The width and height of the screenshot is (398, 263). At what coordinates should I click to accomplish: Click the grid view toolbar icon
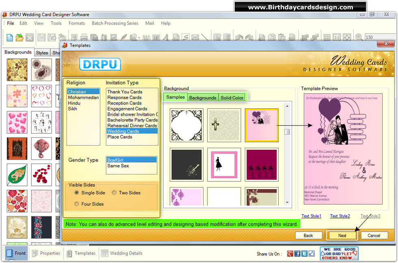[327, 37]
